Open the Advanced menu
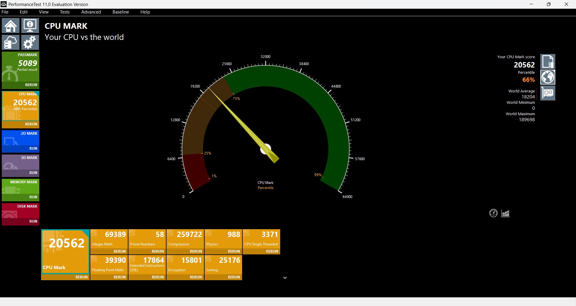 point(91,12)
